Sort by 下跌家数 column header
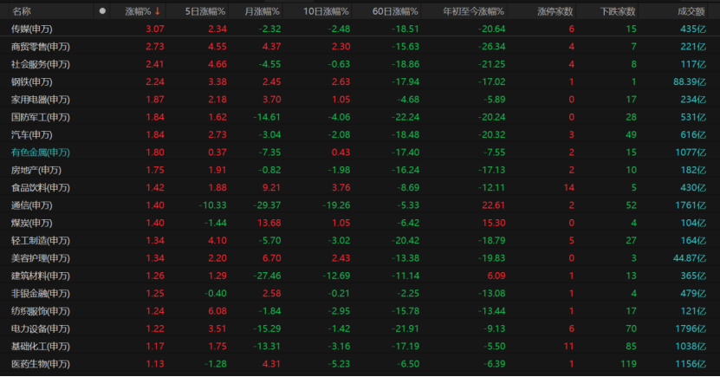This screenshot has height=377, width=720. 618,11
